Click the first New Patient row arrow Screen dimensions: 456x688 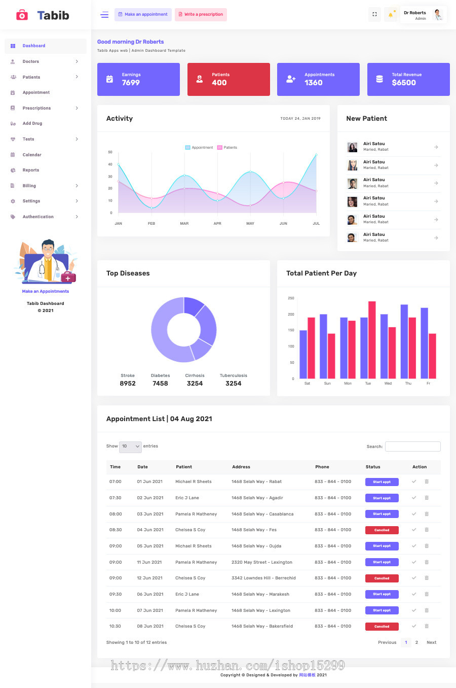coord(436,147)
